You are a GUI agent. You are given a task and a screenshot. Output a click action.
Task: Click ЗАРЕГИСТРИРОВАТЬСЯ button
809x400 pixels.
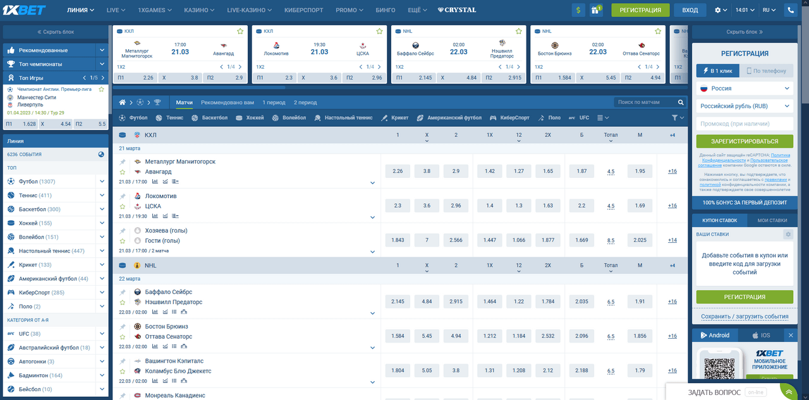pos(745,141)
